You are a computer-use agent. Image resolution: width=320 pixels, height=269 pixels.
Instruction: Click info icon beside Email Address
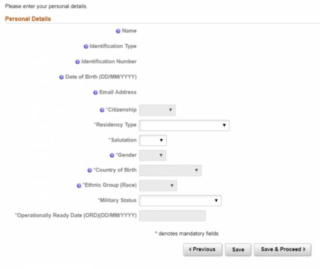(96, 92)
